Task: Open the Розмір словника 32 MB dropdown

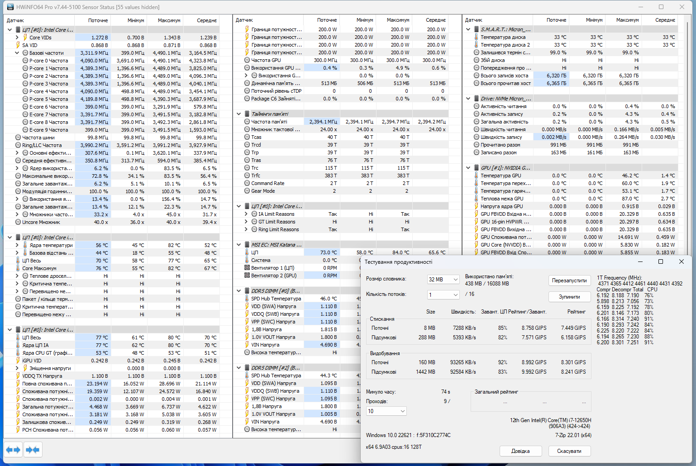Action: (443, 280)
